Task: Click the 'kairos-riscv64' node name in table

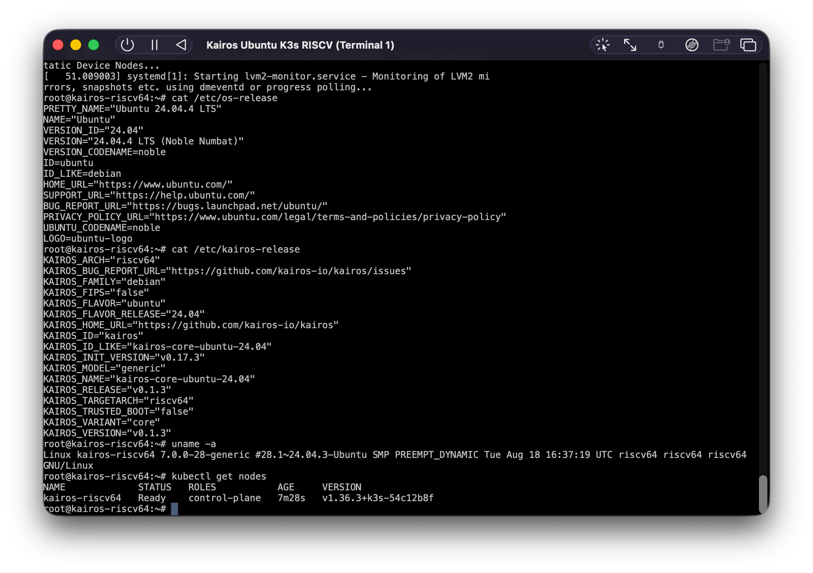Action: [82, 498]
